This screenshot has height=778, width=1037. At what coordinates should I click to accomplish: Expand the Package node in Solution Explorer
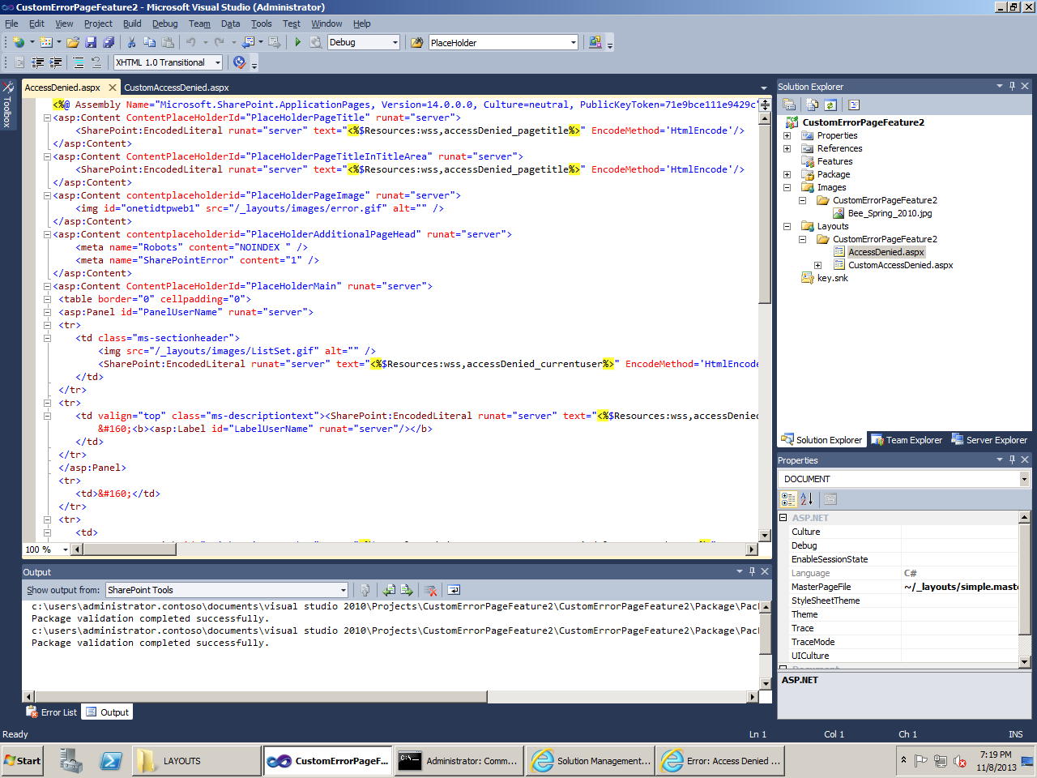click(787, 174)
